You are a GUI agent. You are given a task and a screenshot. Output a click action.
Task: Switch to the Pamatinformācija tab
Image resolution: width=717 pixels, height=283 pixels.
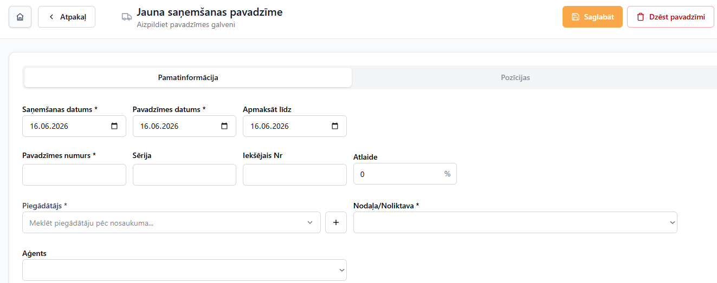(x=188, y=77)
